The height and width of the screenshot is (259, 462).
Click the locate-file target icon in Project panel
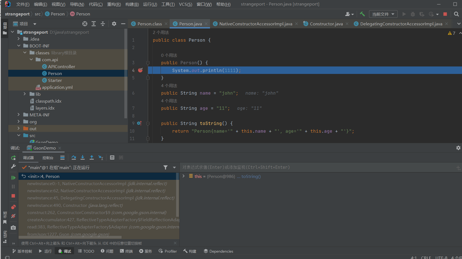(85, 24)
